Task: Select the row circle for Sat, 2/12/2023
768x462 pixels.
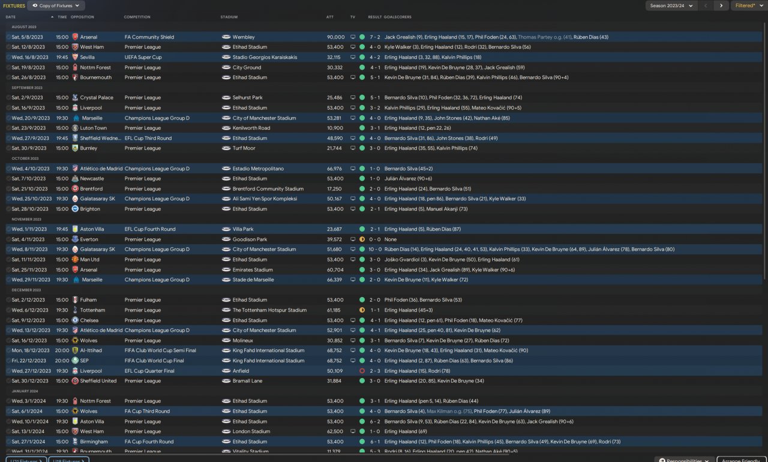Action: [8, 300]
